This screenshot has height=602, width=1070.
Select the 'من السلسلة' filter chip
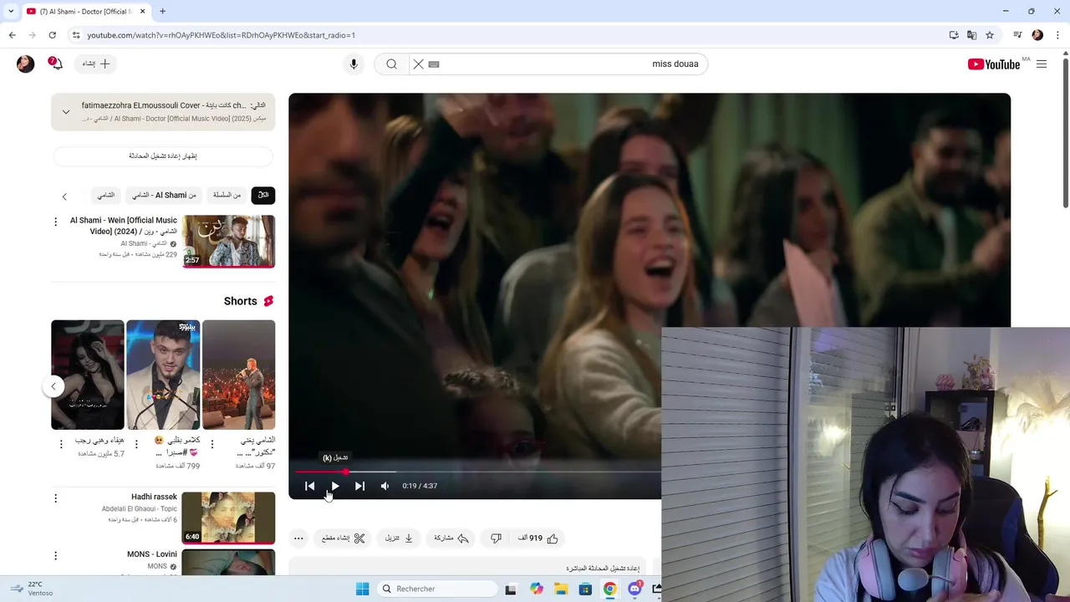pyautogui.click(x=227, y=195)
